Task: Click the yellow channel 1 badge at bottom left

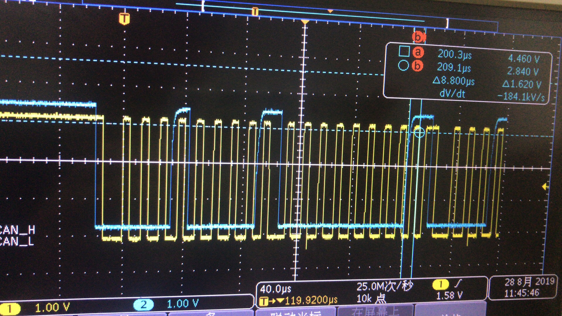Action: (x=10, y=309)
